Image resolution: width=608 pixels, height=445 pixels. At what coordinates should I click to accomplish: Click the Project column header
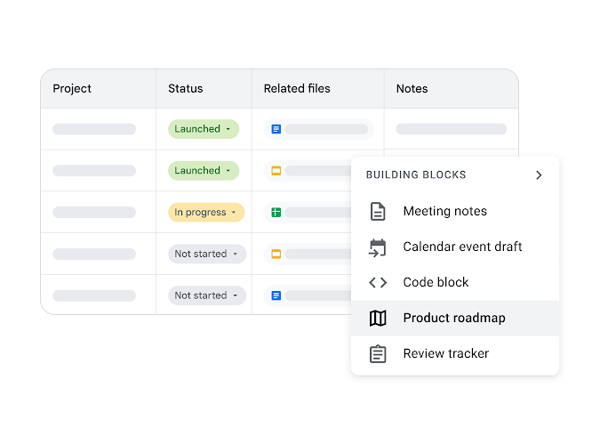72,89
